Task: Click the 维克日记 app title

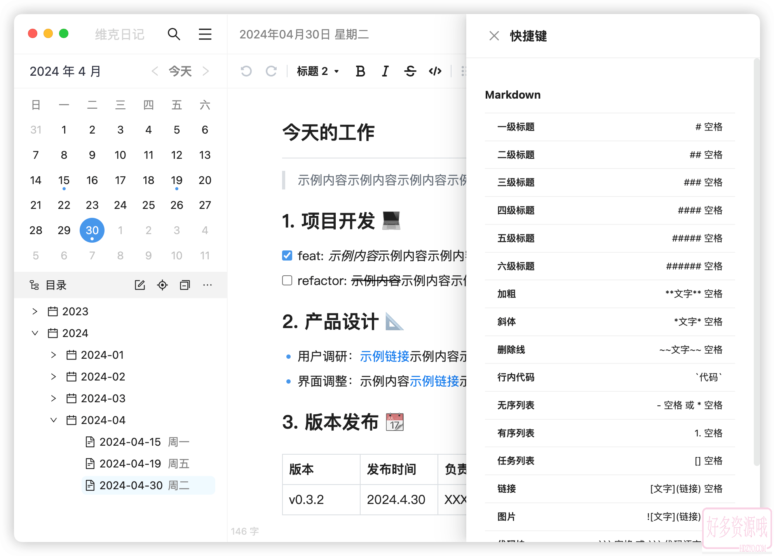Action: click(120, 35)
